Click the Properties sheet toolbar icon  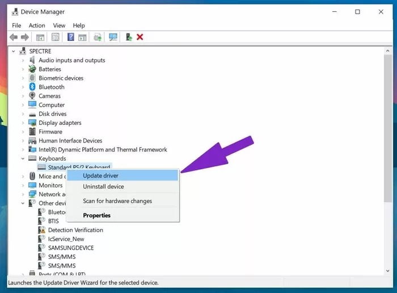click(x=56, y=37)
